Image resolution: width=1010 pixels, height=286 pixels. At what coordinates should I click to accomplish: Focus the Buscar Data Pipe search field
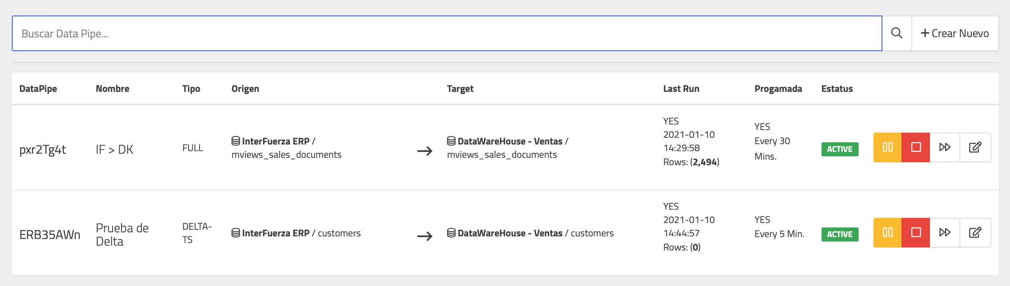pos(447,33)
